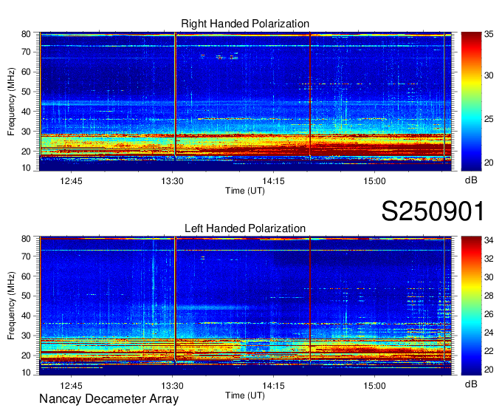Click Time (UT) label under Right Handed plot

[245, 191]
